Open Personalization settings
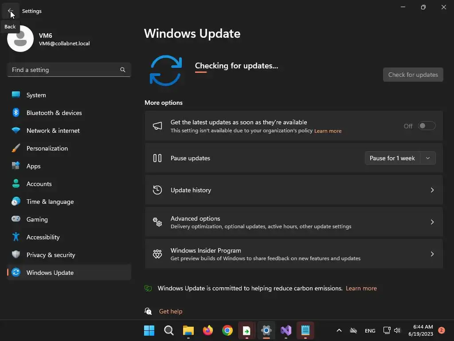Screen dimensions: 454x341 click(x=69, y=148)
